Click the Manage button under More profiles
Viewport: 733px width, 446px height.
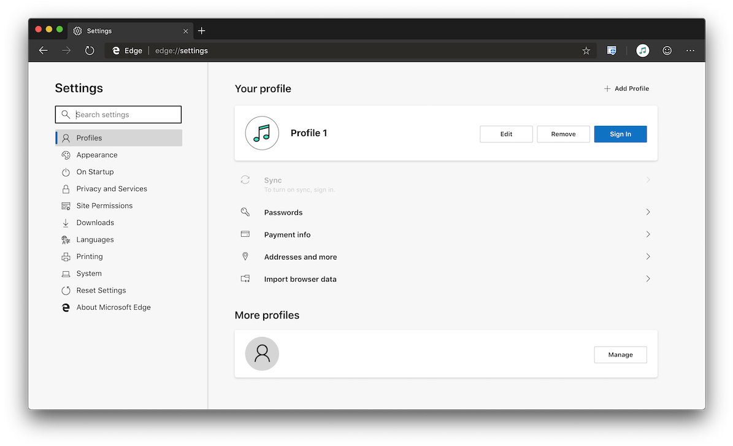[620, 355]
